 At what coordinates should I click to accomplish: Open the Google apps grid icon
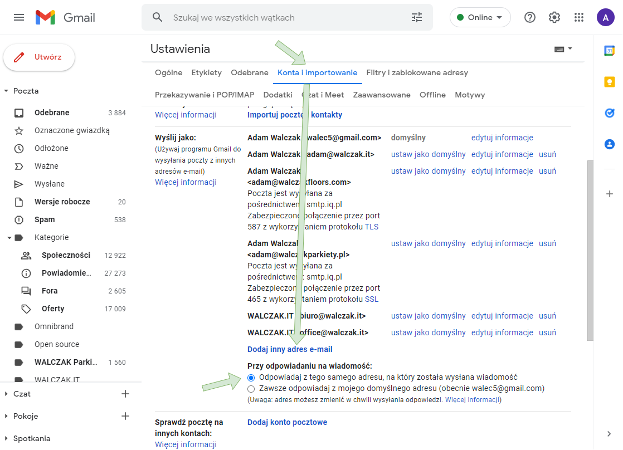pyautogui.click(x=579, y=17)
